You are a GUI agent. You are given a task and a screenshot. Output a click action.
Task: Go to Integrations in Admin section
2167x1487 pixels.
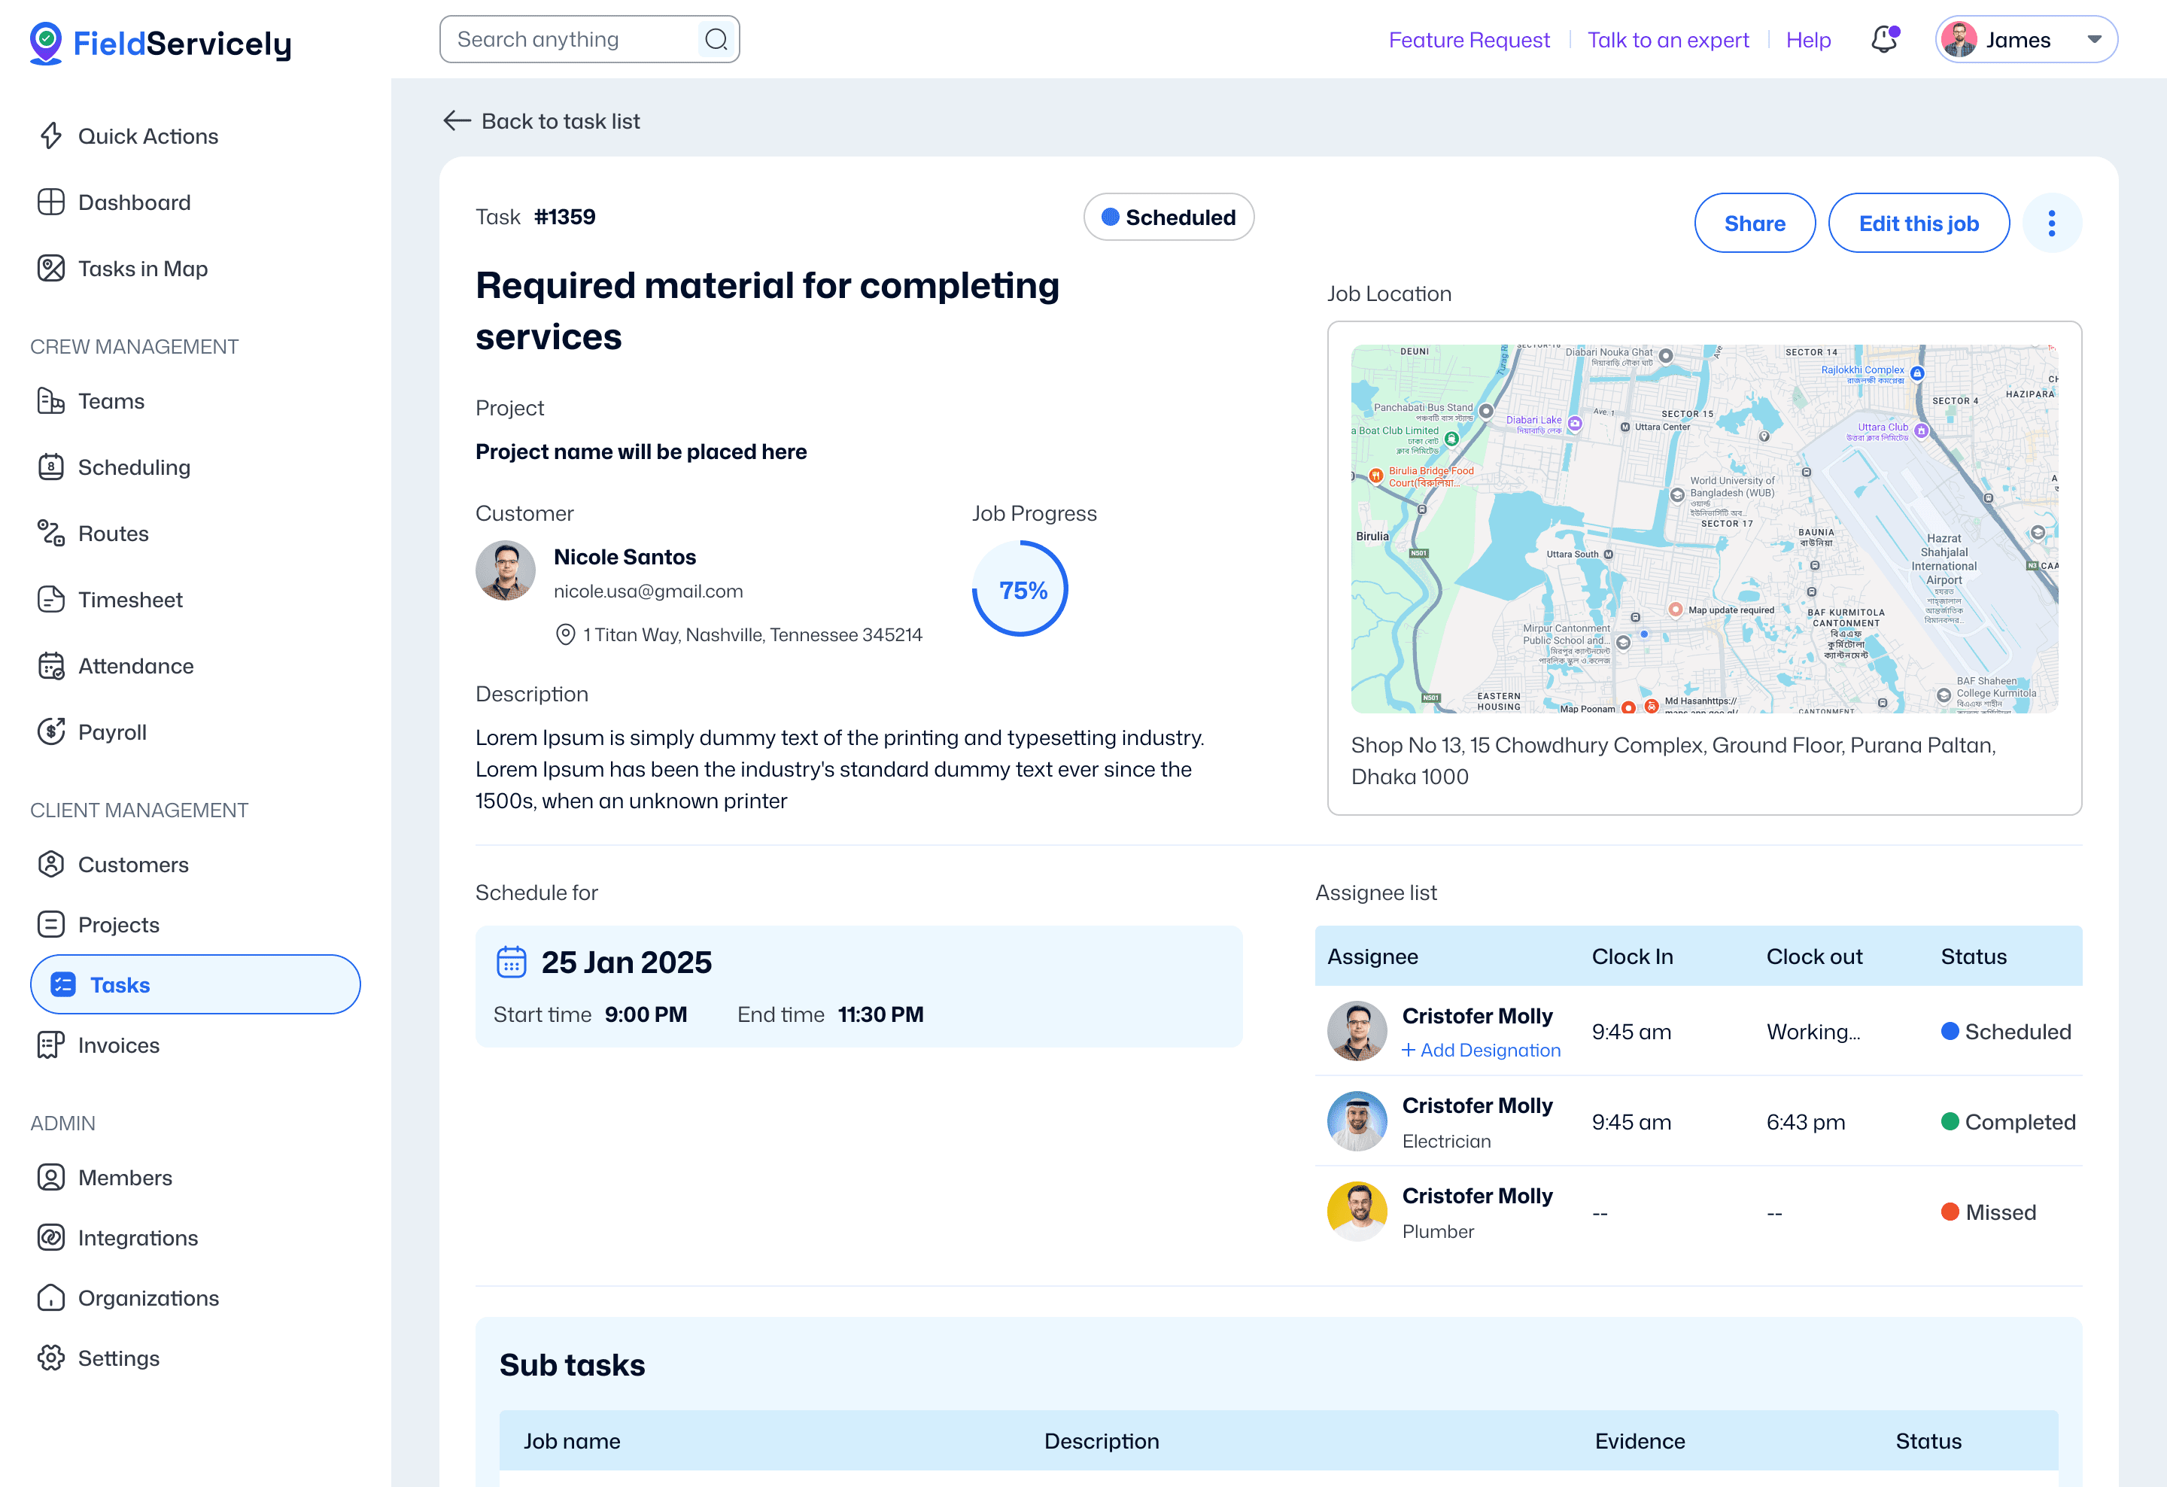pos(137,1237)
